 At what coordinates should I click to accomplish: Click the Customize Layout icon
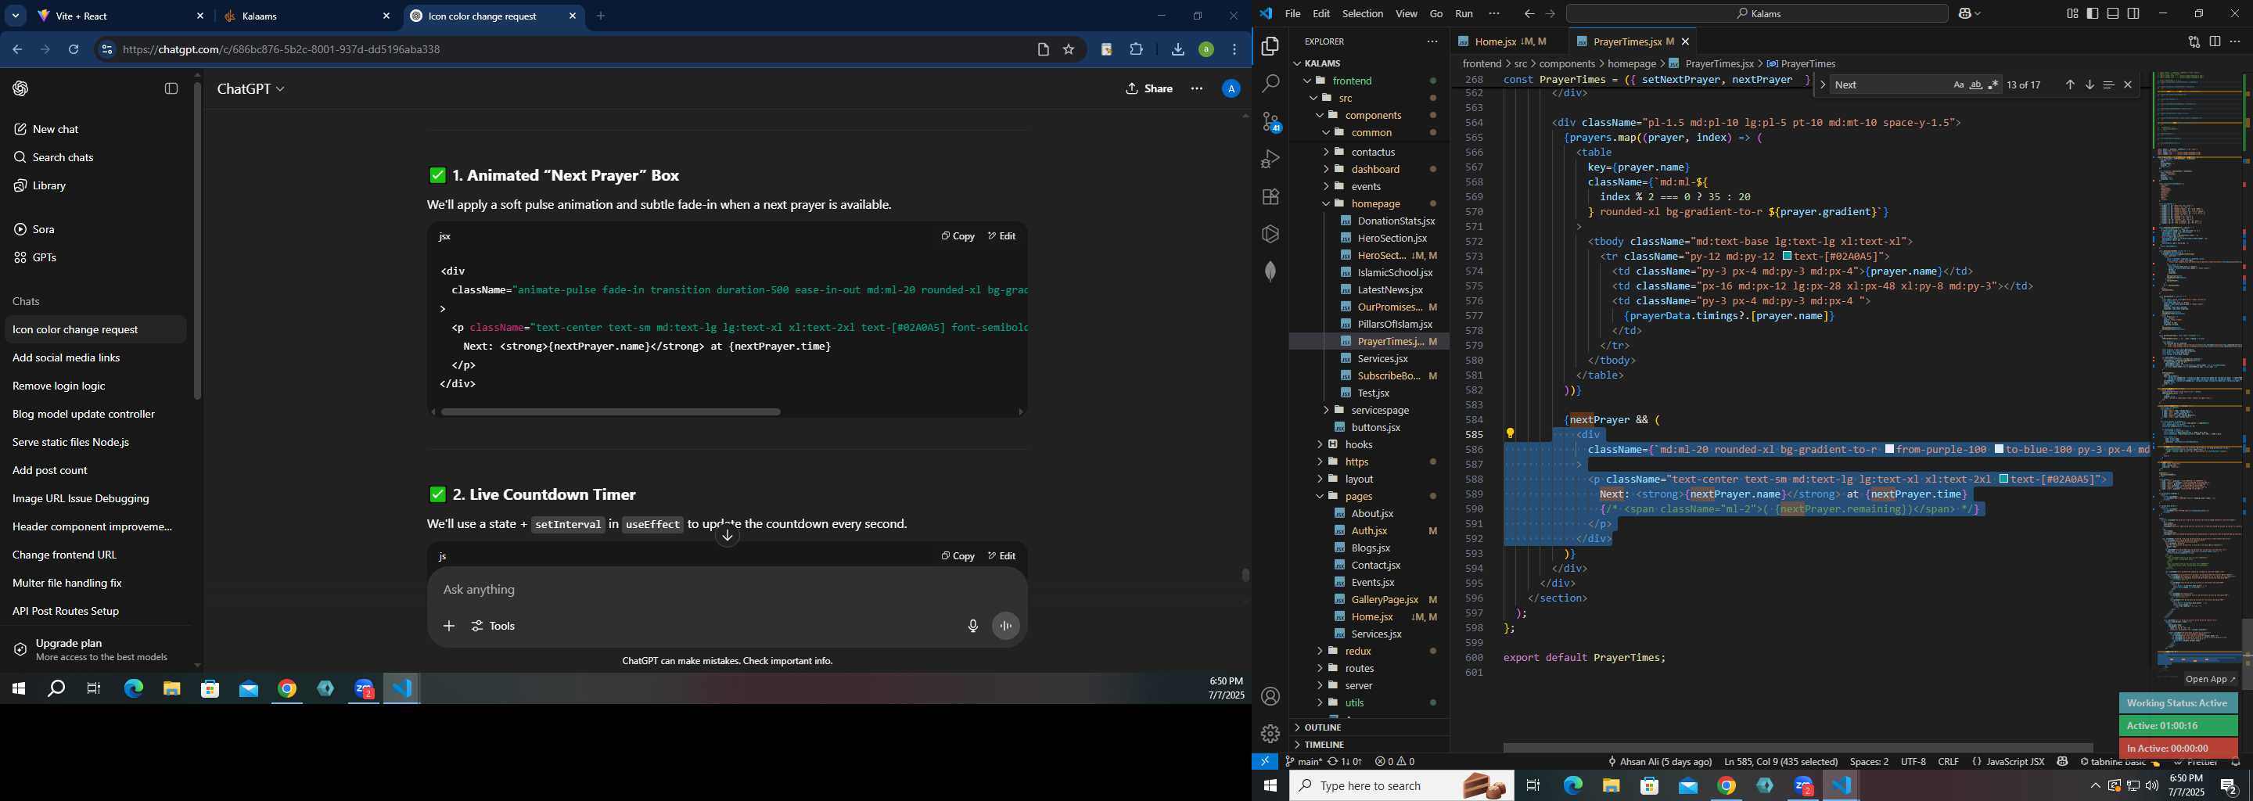[2072, 14]
